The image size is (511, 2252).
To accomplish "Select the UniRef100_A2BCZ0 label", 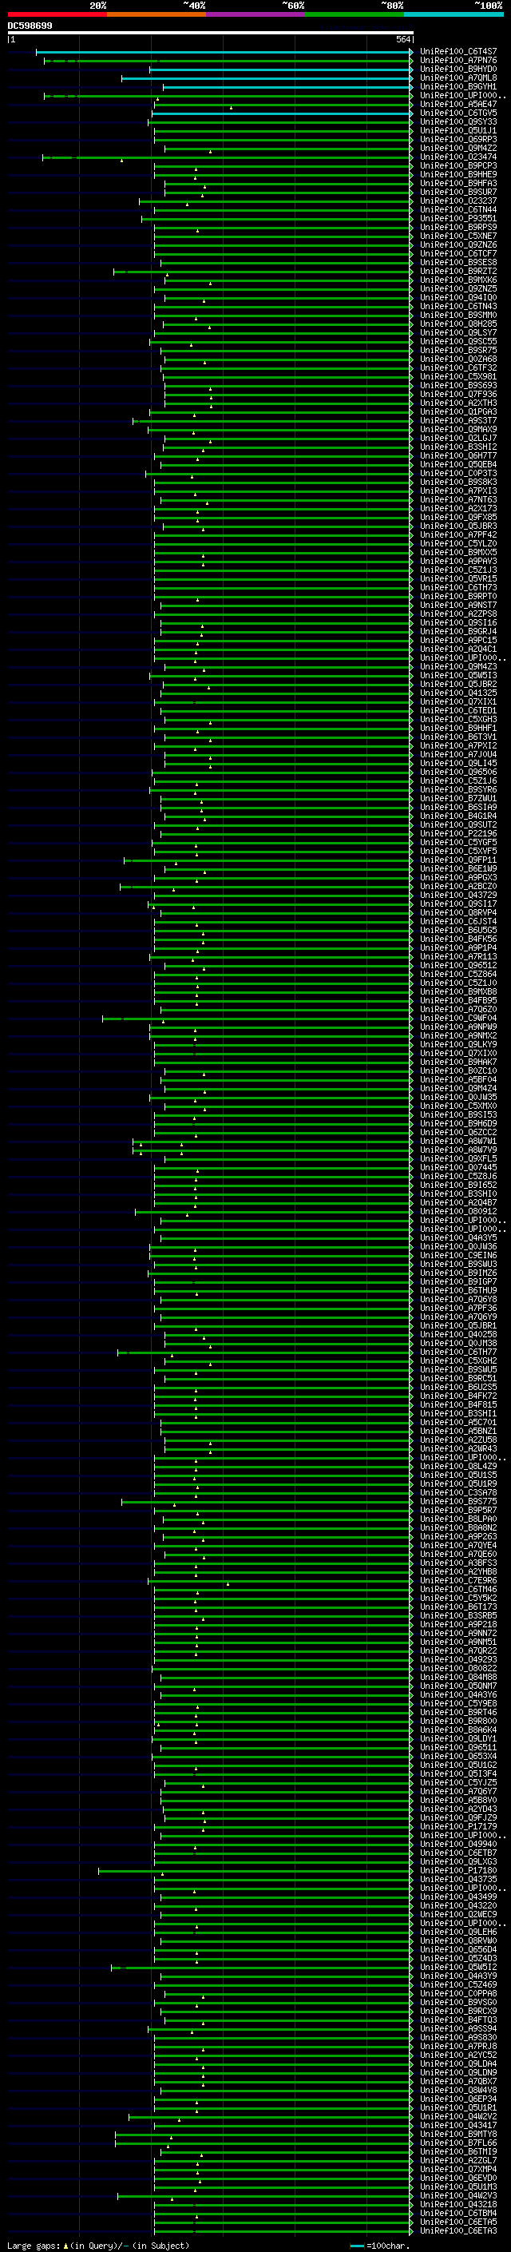I will (458, 887).
